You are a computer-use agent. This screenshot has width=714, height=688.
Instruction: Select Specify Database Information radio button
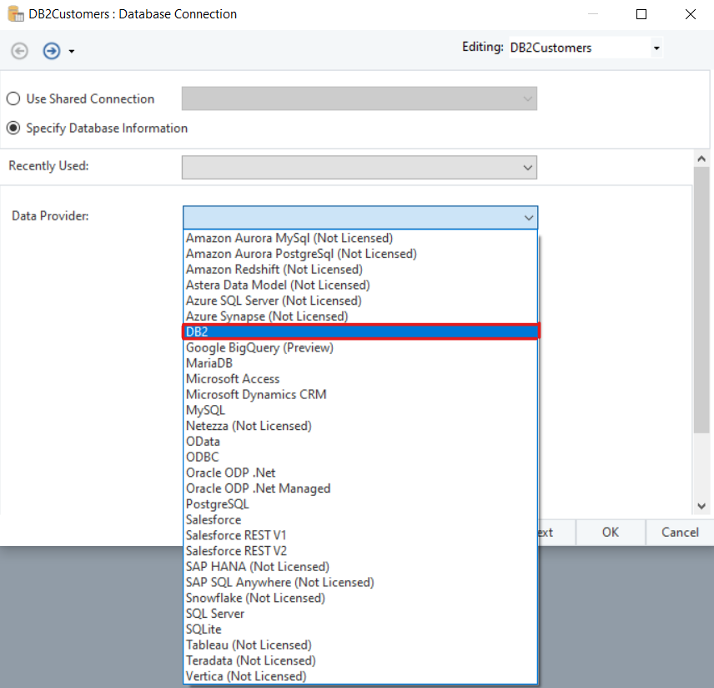13,129
